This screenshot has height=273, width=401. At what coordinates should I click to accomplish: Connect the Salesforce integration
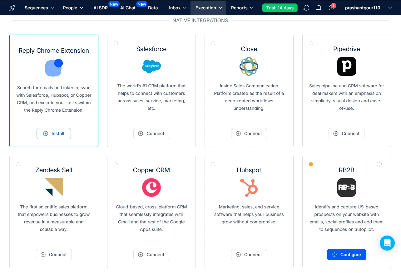pyautogui.click(x=151, y=134)
